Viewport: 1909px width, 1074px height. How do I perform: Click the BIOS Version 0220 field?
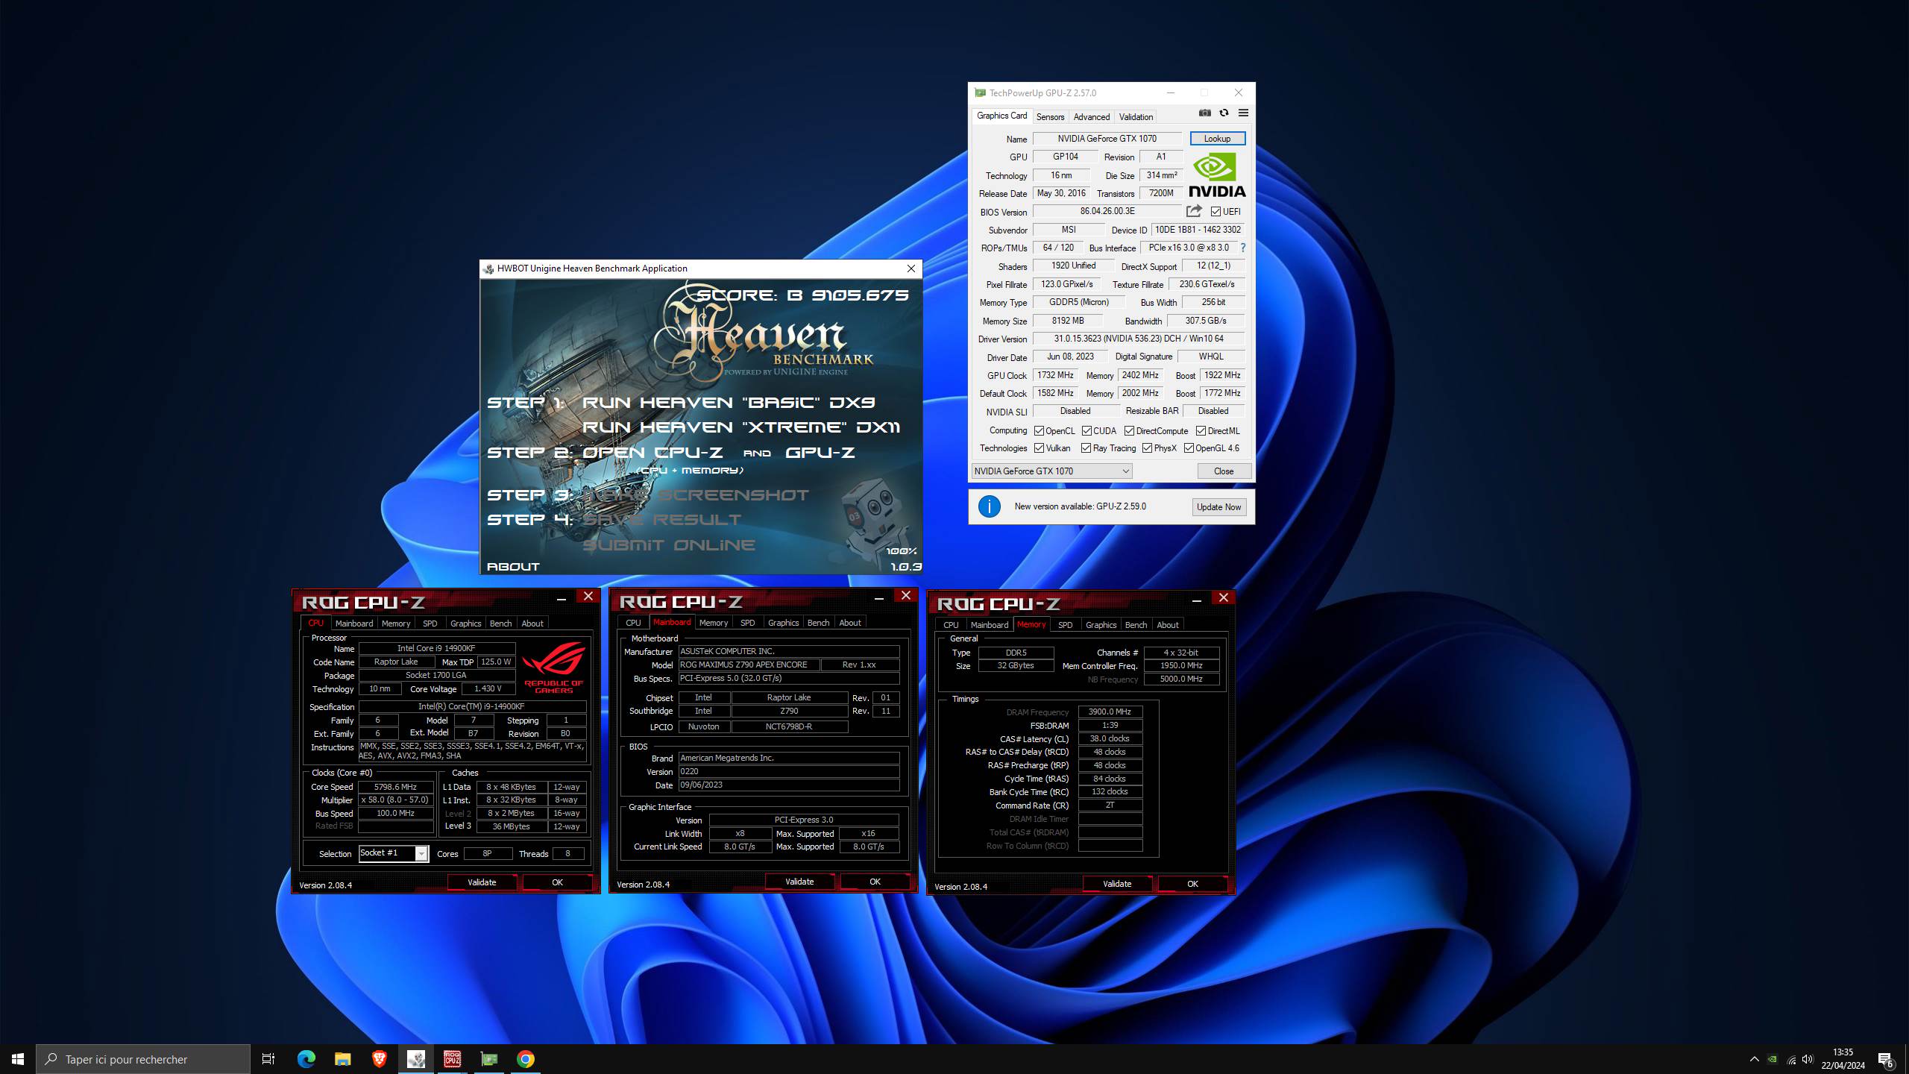click(x=788, y=771)
